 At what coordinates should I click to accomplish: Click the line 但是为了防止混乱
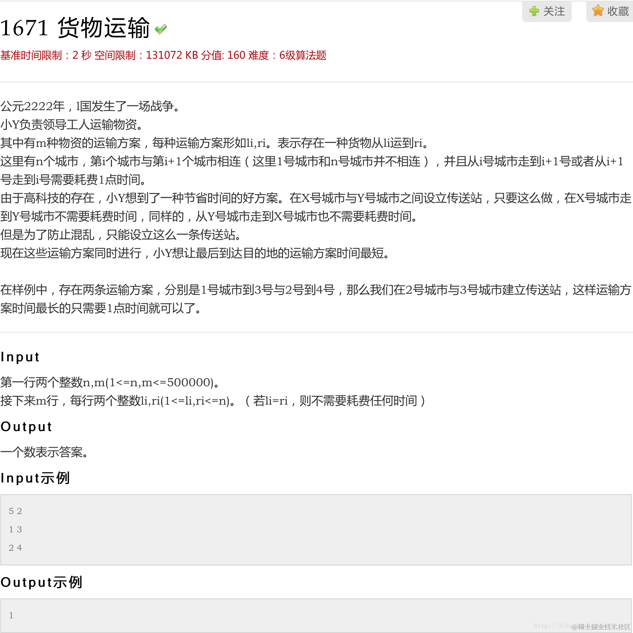[121, 235]
